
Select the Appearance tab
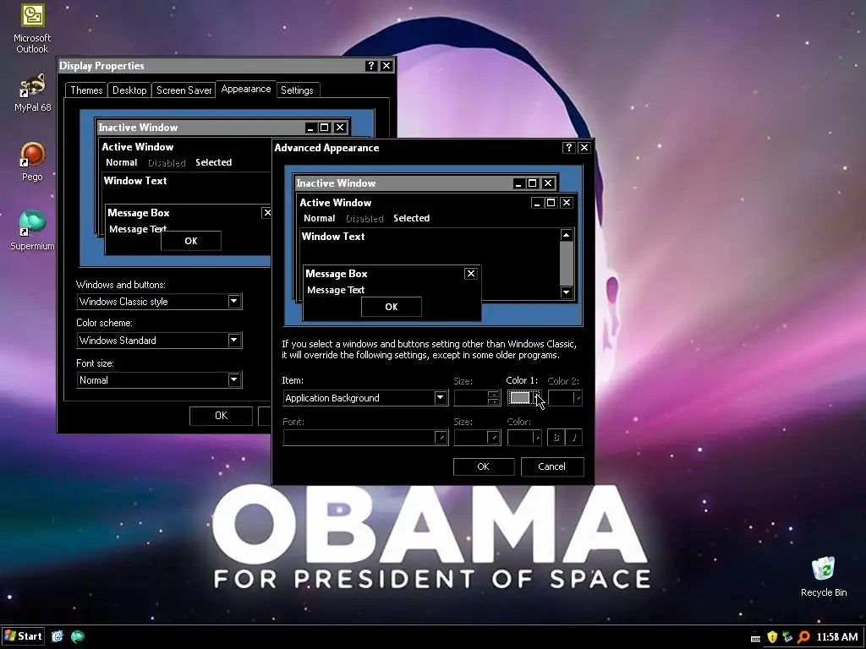(x=246, y=89)
